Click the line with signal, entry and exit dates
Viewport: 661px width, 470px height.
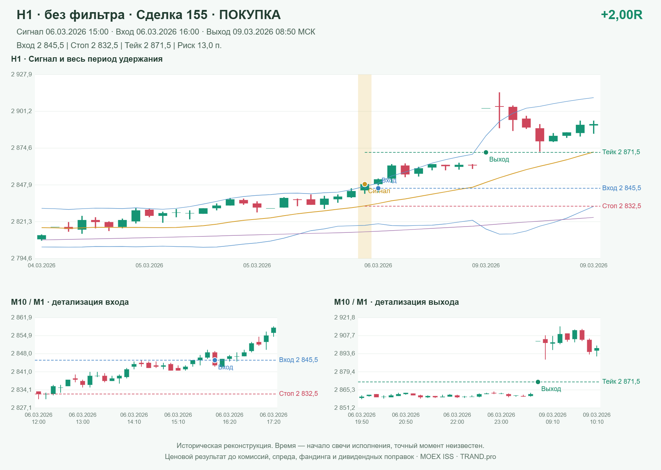click(x=166, y=32)
